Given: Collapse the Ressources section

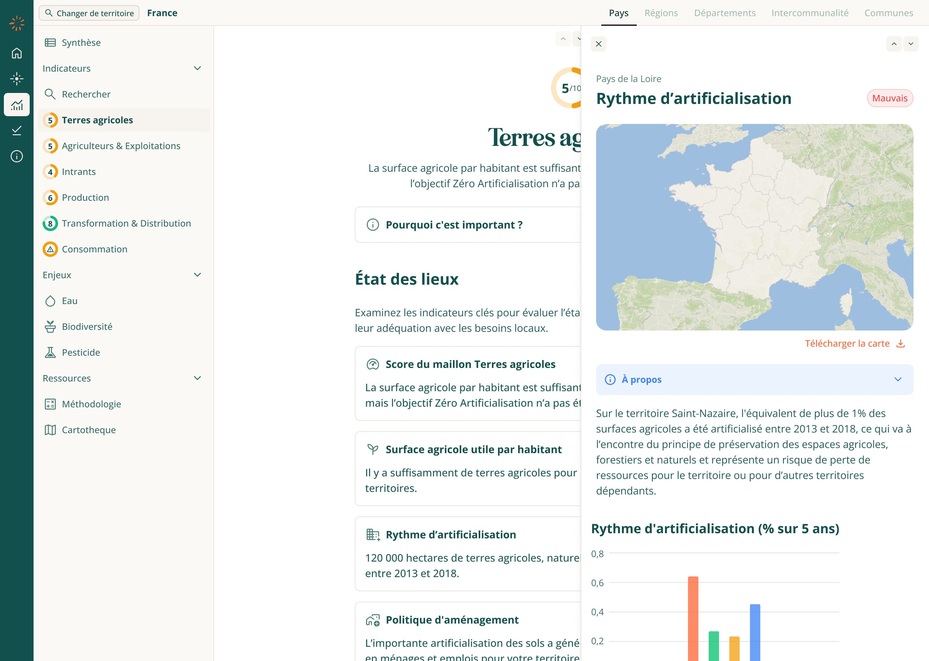Looking at the screenshot, I should click(197, 378).
